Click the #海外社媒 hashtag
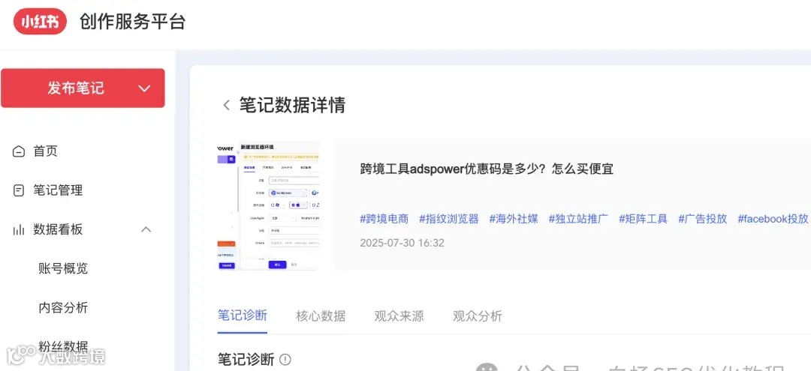 tap(514, 219)
